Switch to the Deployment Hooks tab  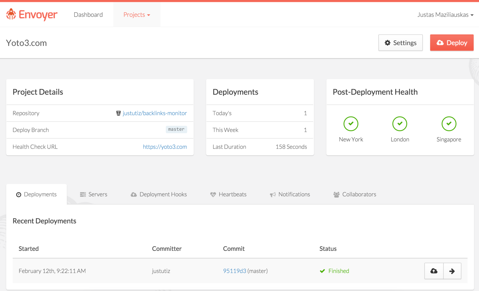tap(159, 194)
